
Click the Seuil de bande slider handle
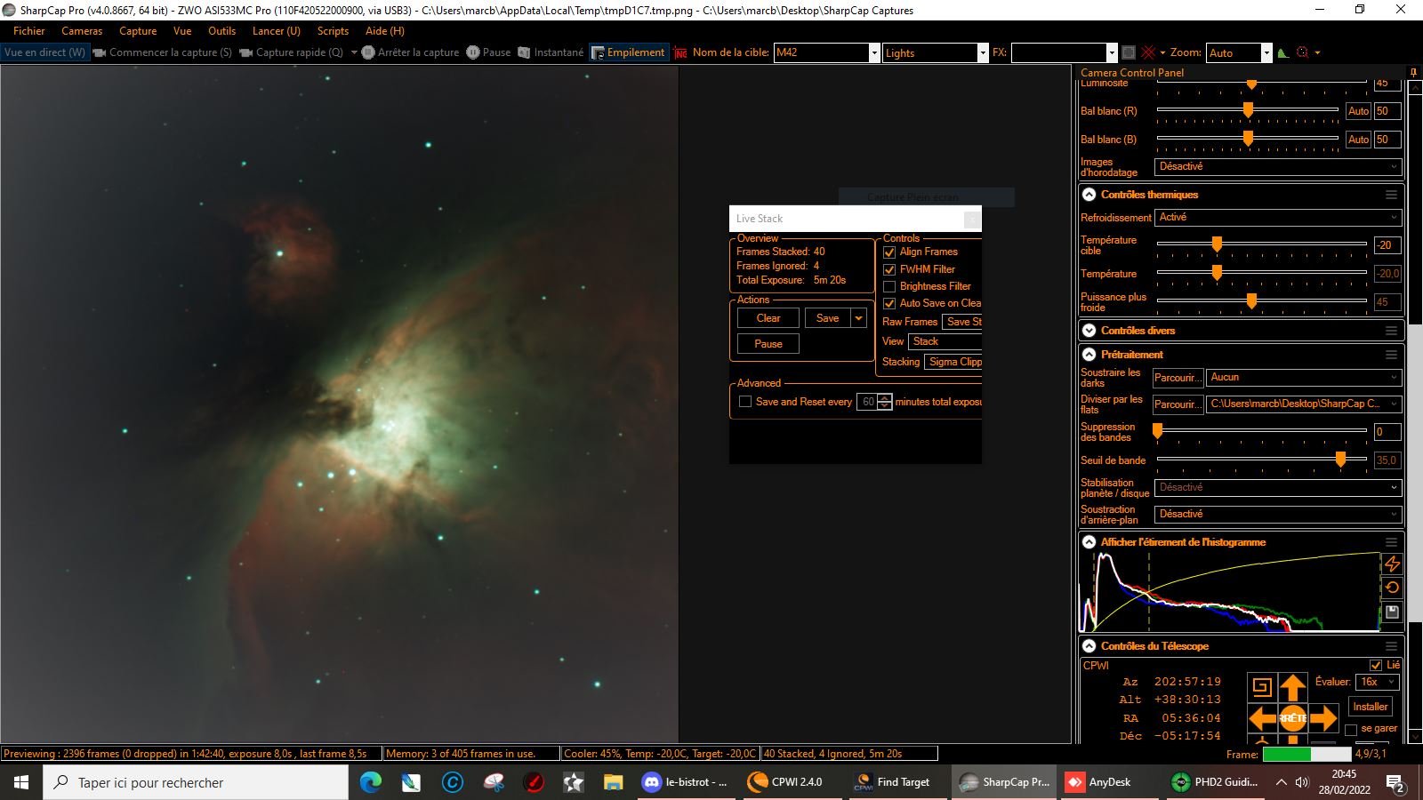coord(1340,460)
